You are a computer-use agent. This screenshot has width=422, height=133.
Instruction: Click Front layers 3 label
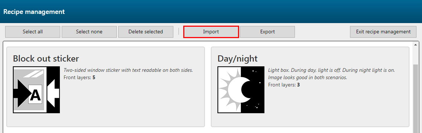point(284,85)
